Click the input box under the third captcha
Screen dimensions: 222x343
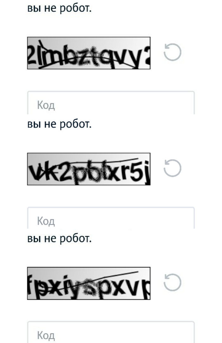(x=111, y=334)
